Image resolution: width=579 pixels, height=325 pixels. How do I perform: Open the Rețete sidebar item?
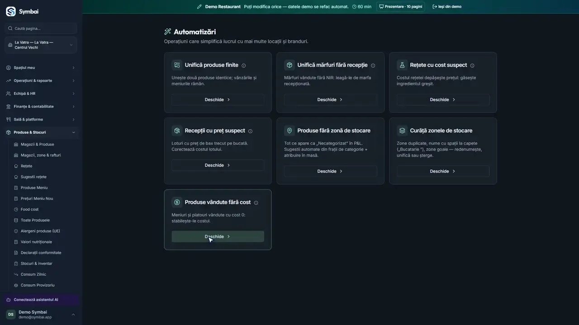tap(26, 166)
